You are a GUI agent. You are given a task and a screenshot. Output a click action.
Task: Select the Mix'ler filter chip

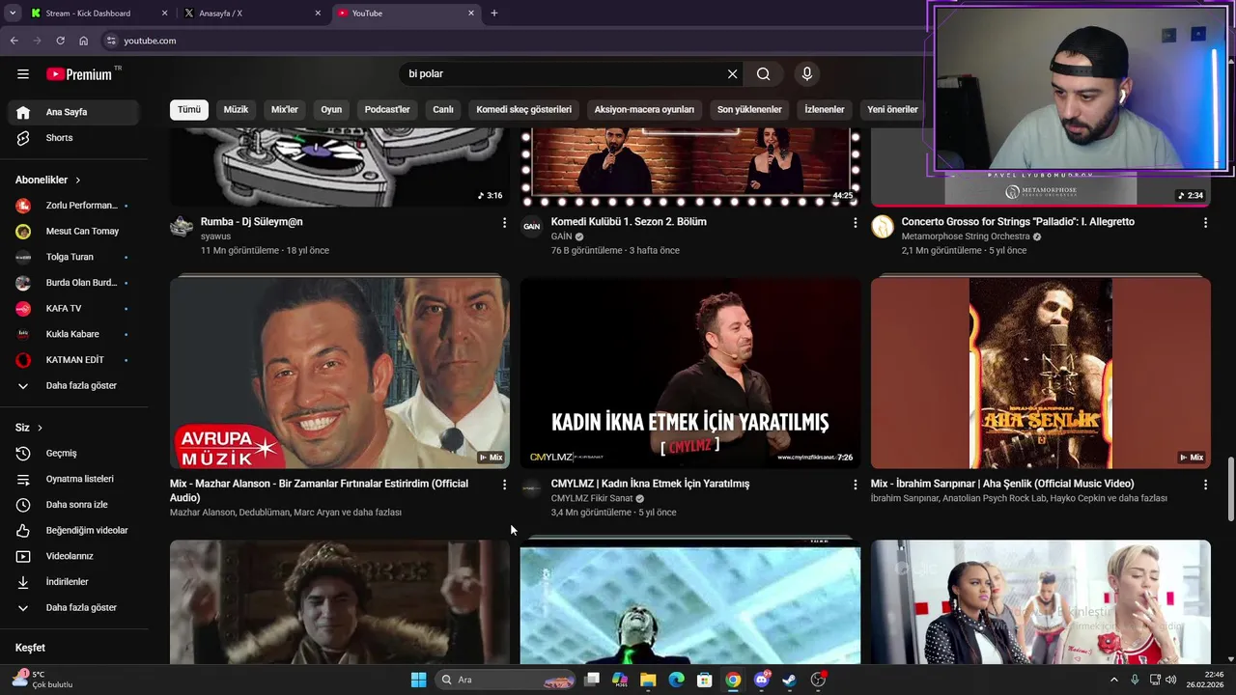click(x=285, y=110)
